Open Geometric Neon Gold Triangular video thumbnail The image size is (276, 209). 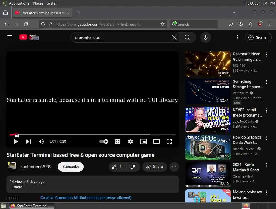click(208, 64)
